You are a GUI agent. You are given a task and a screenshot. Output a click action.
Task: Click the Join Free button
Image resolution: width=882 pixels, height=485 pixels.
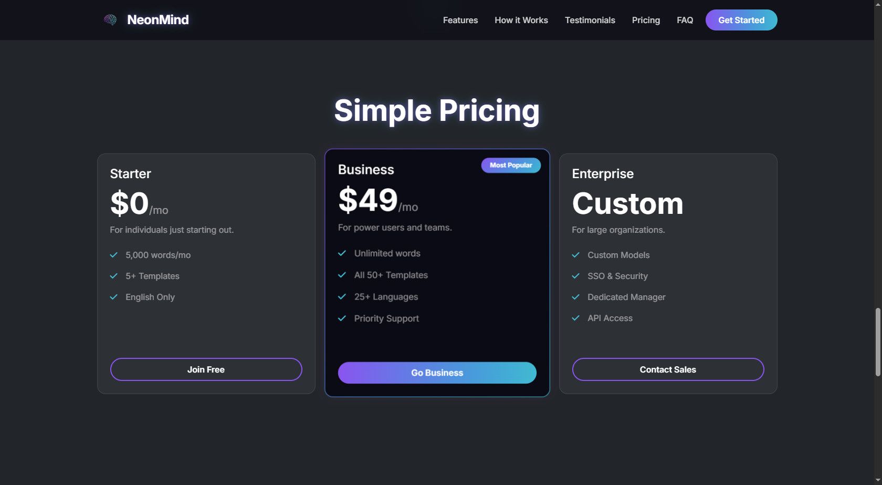point(206,369)
